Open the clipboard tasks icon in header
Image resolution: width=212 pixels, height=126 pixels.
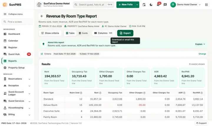tap(144, 5)
